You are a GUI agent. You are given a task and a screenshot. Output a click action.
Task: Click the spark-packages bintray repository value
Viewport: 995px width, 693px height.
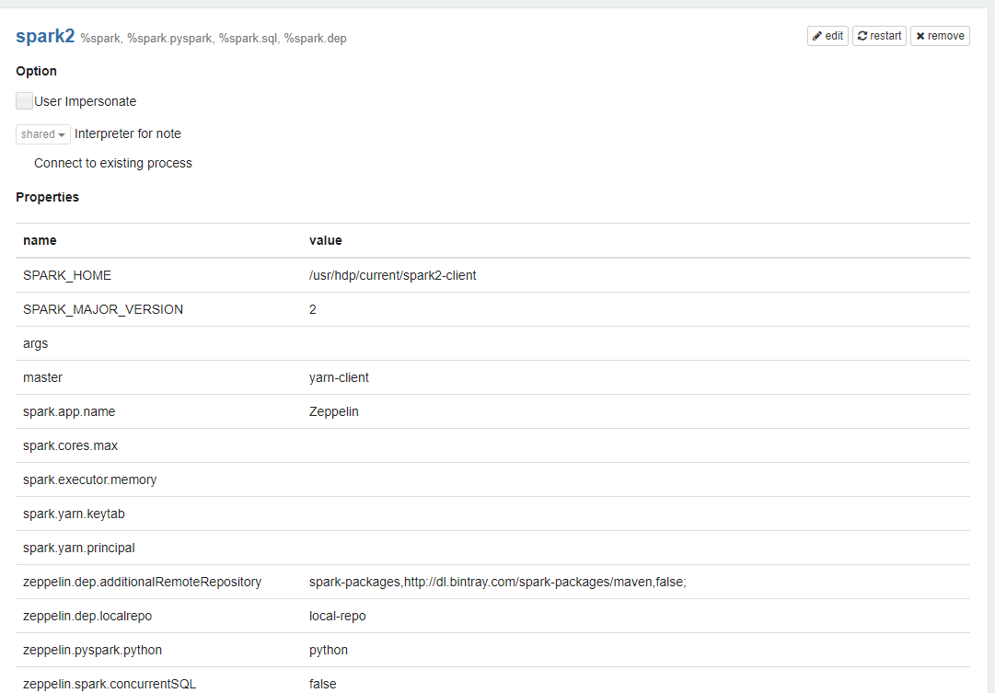[x=499, y=582]
